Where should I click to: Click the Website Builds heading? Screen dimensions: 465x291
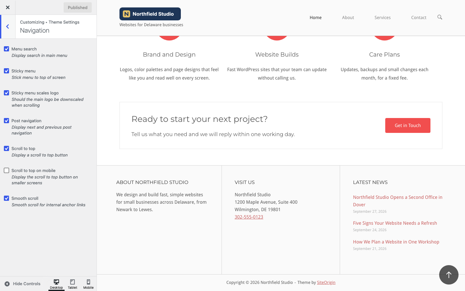[x=277, y=55]
